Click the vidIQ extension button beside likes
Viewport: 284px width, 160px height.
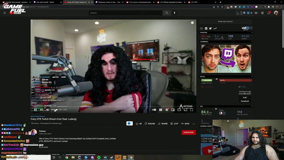[x=130, y=124]
